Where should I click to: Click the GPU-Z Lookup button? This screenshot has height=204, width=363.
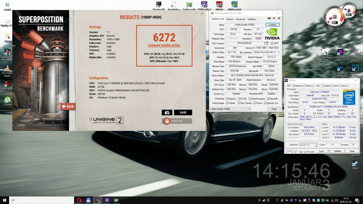[272, 24]
